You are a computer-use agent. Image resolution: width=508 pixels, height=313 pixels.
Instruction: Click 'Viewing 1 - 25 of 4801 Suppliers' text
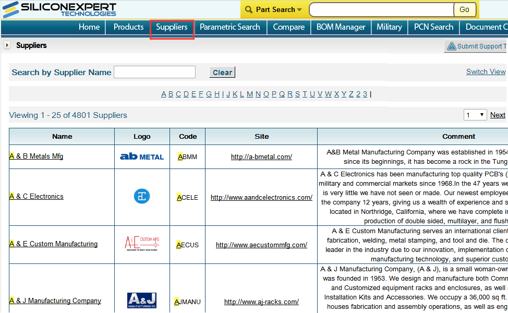point(68,115)
